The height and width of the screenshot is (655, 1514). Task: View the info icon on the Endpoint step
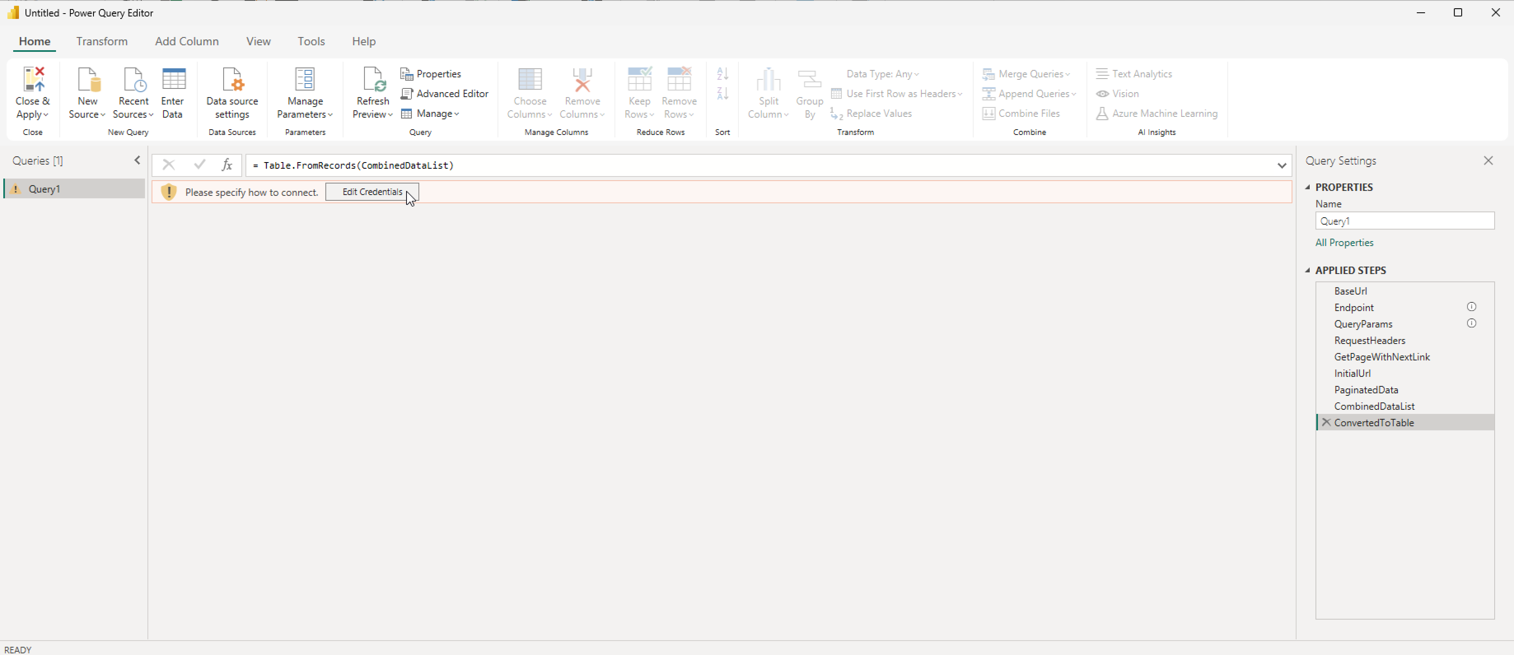click(1471, 307)
